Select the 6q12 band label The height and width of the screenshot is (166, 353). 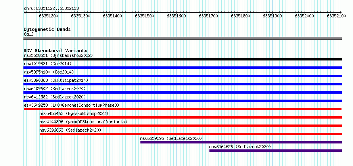pos(29,34)
